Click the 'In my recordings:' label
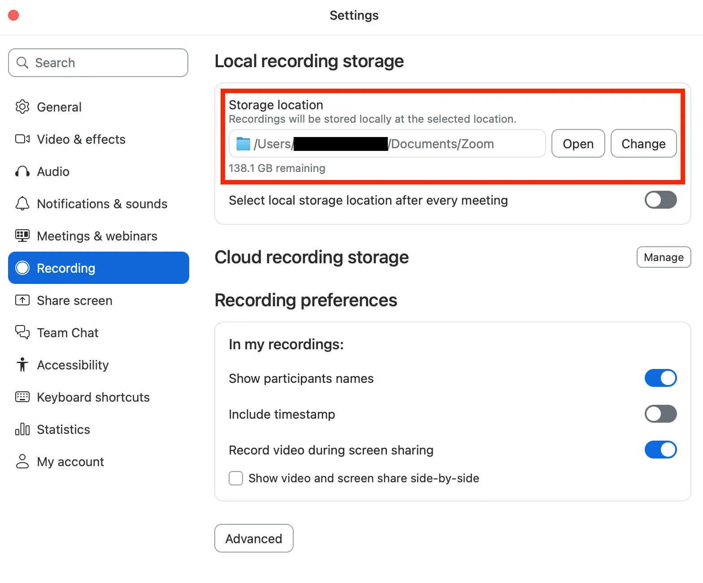Screen dimensions: 703x583 point(286,344)
